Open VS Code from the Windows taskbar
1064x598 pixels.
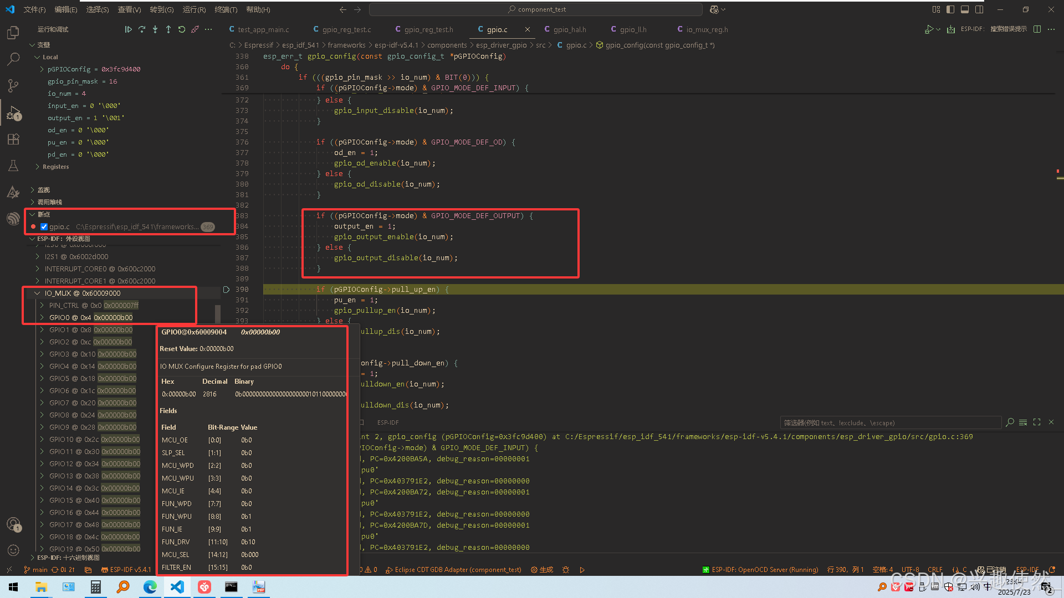(177, 587)
